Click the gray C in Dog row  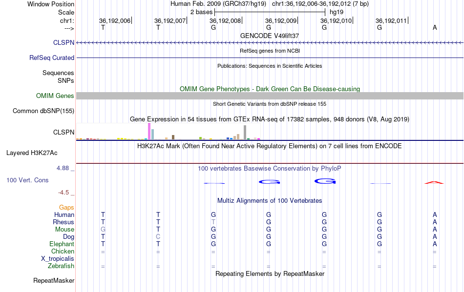(158, 237)
